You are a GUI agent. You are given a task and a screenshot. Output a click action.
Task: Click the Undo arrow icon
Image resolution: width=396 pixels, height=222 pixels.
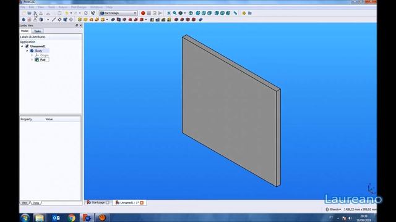(x=67, y=13)
